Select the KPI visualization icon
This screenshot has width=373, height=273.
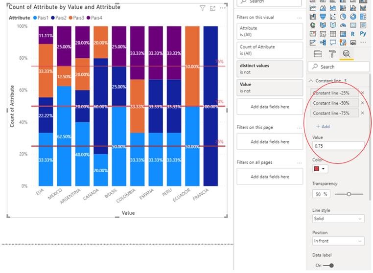313,34
